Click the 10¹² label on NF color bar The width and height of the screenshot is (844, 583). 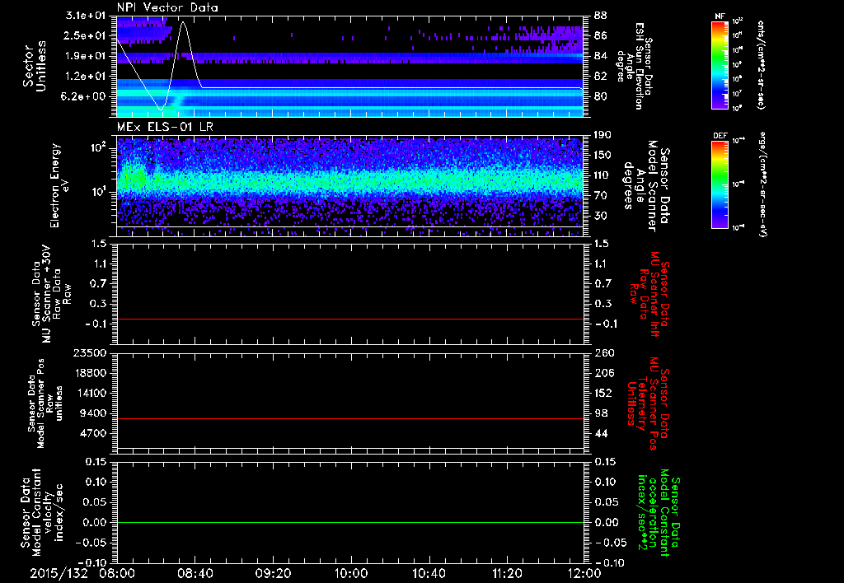738,21
